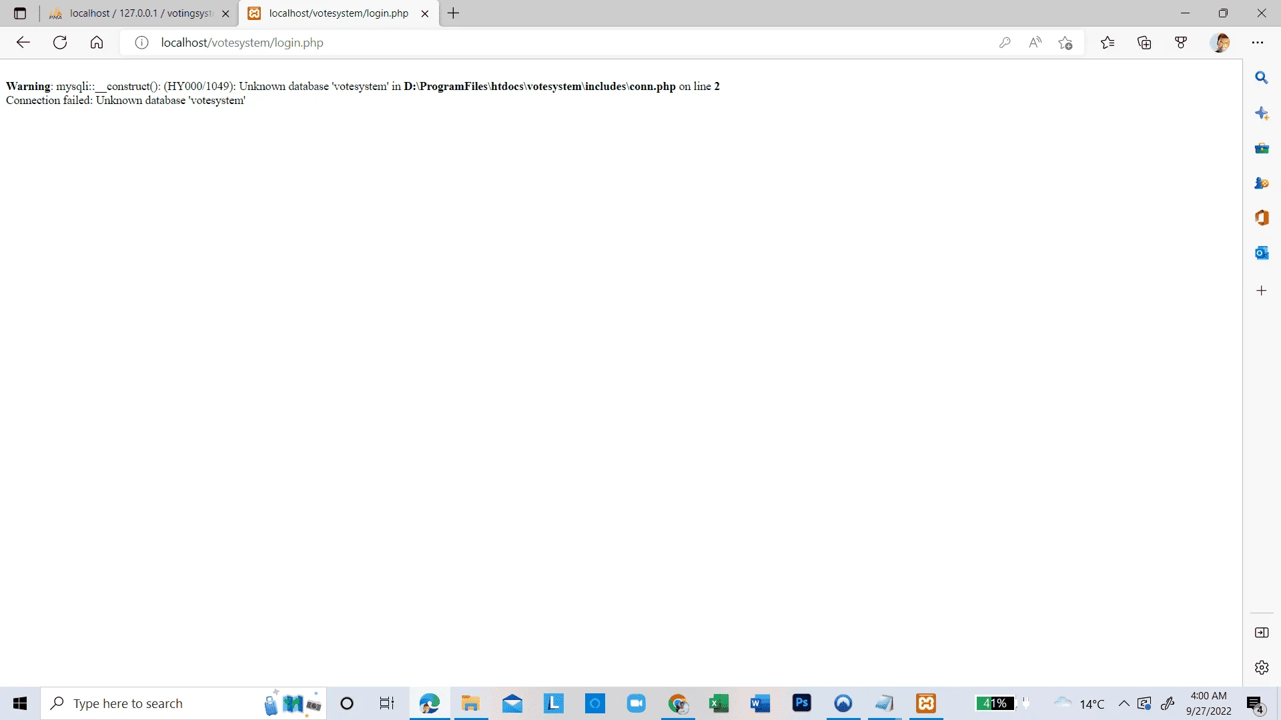Open Photoshop from the taskbar
The image size is (1281, 720).
(x=802, y=703)
